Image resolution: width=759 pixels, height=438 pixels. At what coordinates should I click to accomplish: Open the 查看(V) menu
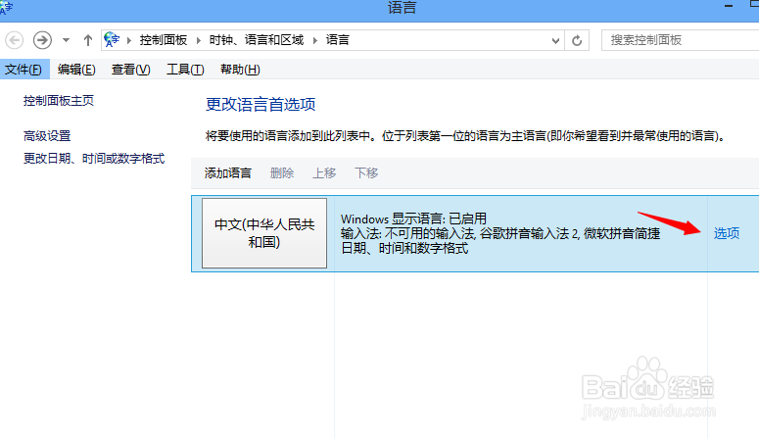130,70
